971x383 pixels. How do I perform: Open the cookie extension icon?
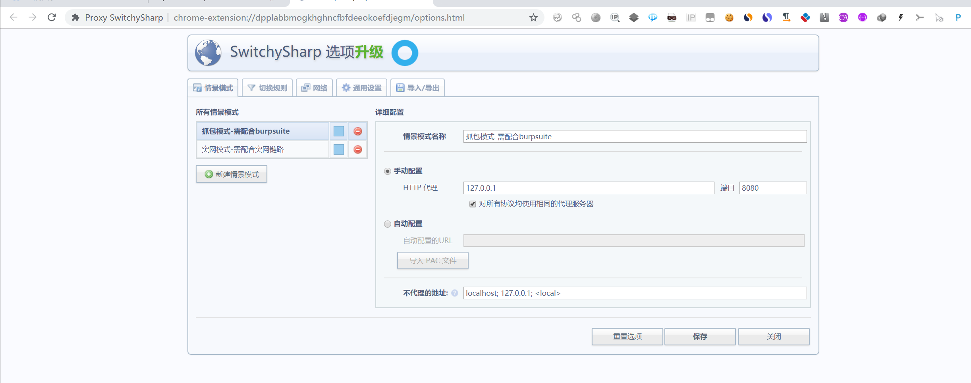pos(729,17)
